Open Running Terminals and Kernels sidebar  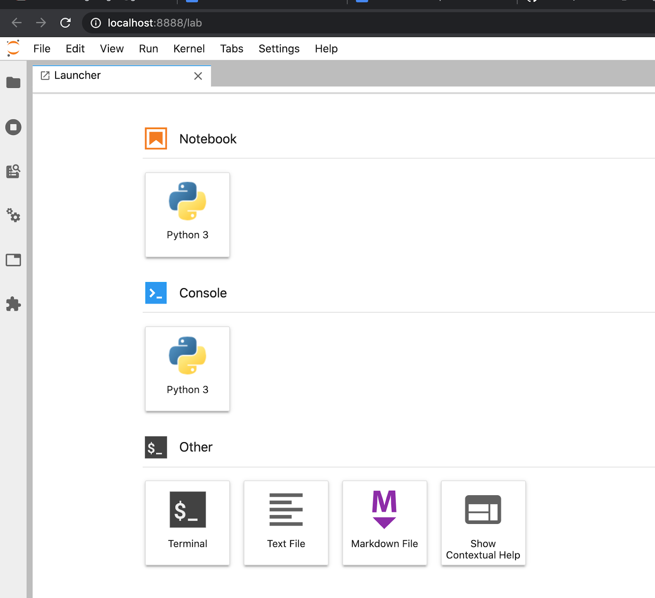coord(13,127)
